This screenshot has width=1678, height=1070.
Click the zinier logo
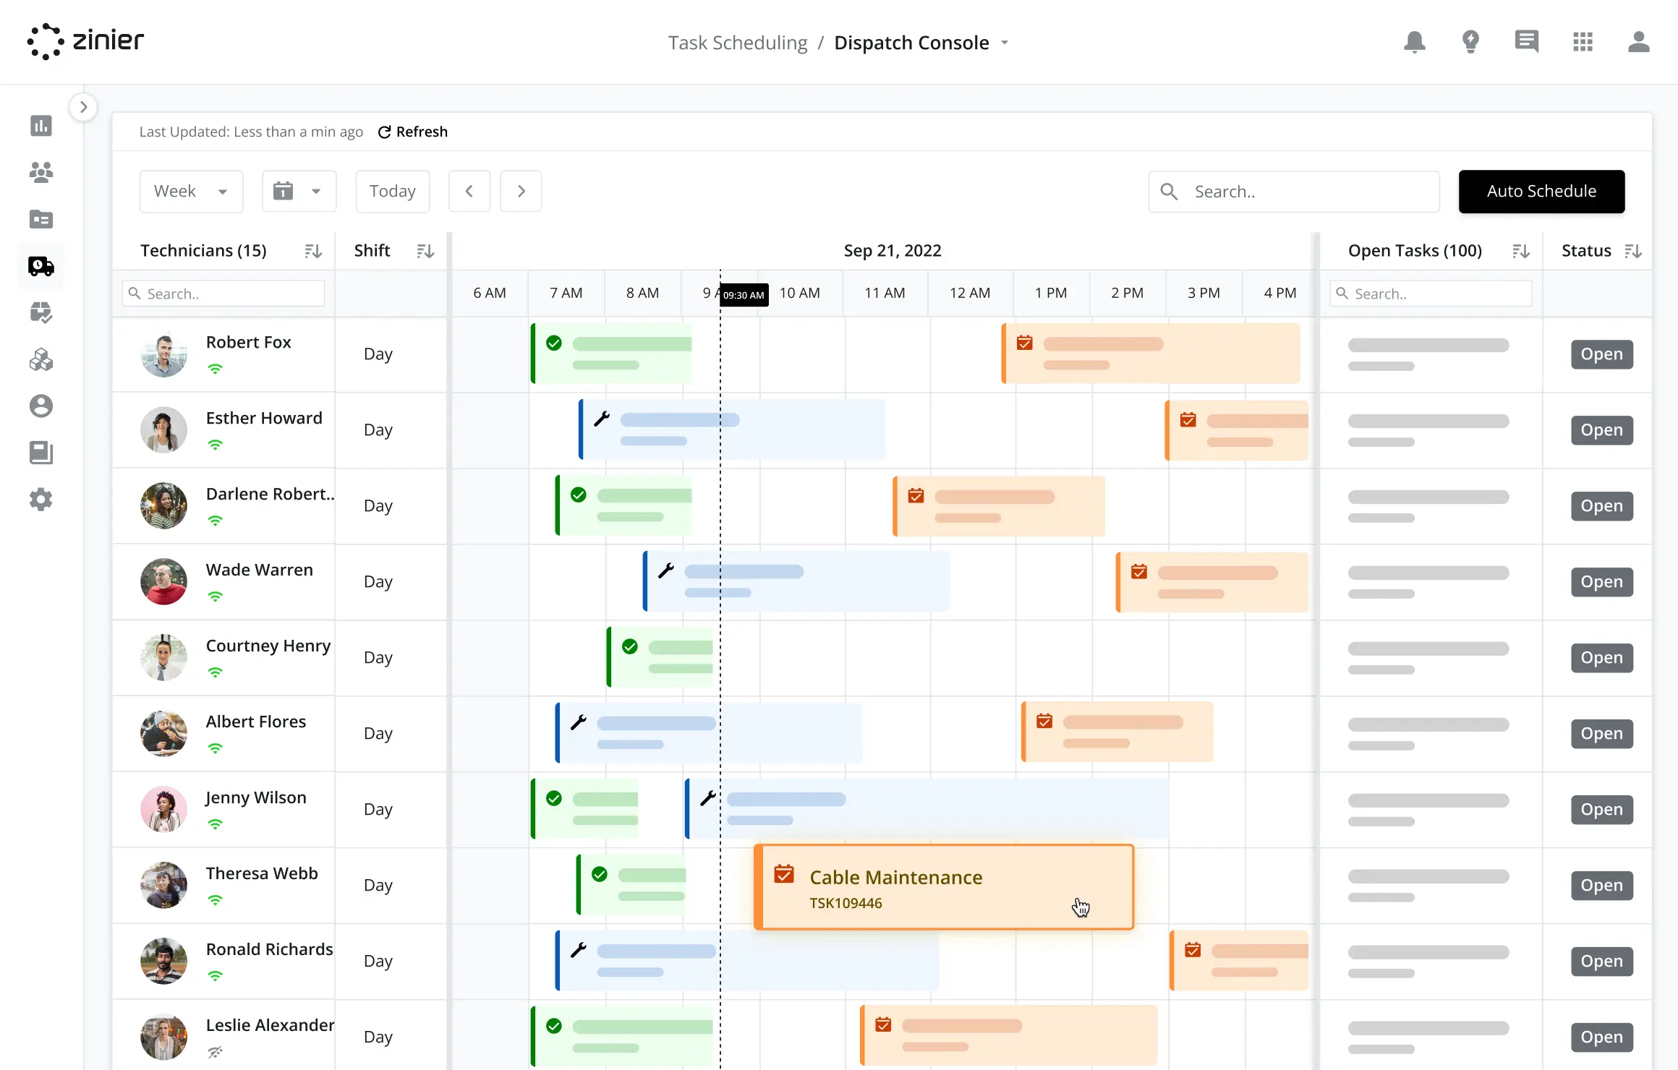[x=85, y=41]
